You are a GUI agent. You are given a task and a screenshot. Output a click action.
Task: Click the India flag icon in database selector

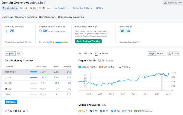point(40,8)
